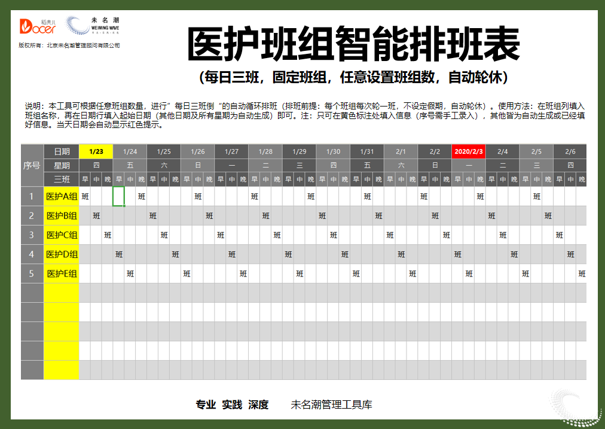
Task: Click the 医护A组 group name cell
Action: click(62, 196)
